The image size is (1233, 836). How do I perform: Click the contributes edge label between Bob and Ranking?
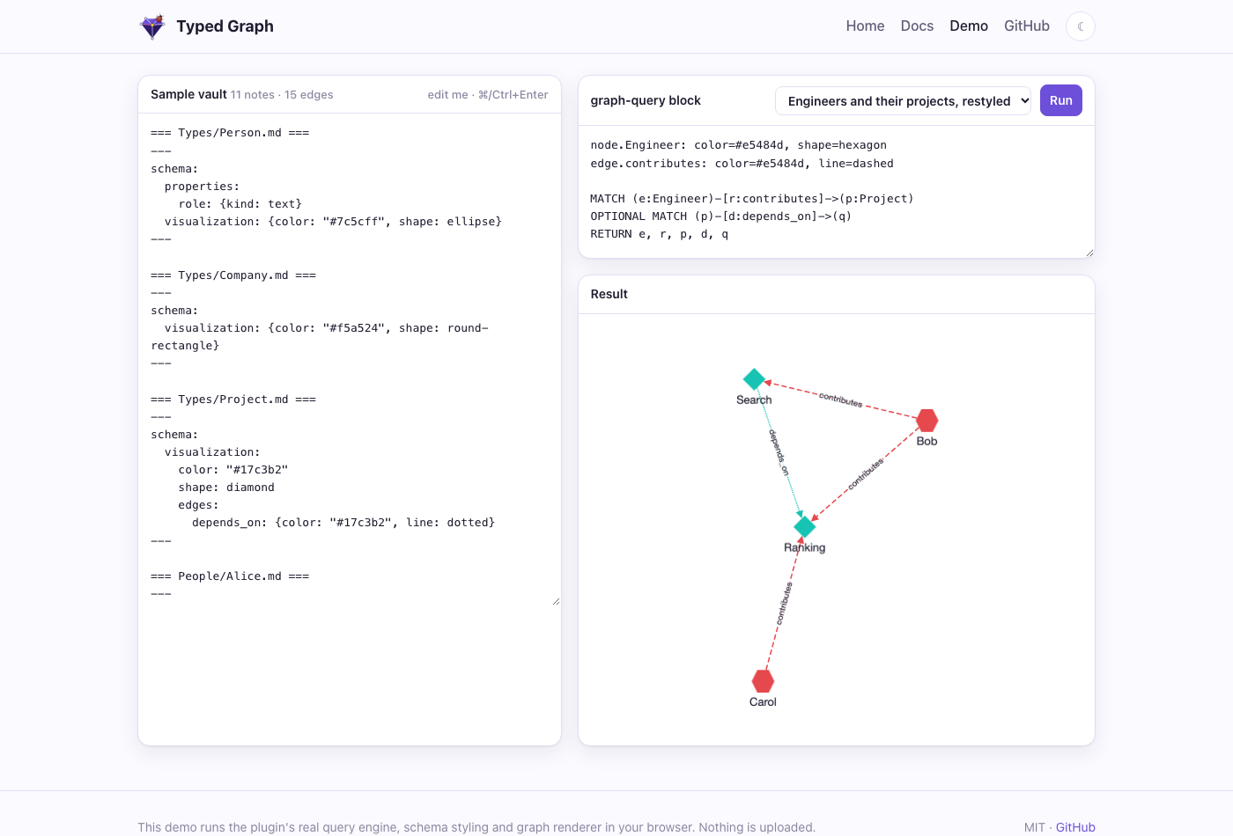tap(866, 474)
